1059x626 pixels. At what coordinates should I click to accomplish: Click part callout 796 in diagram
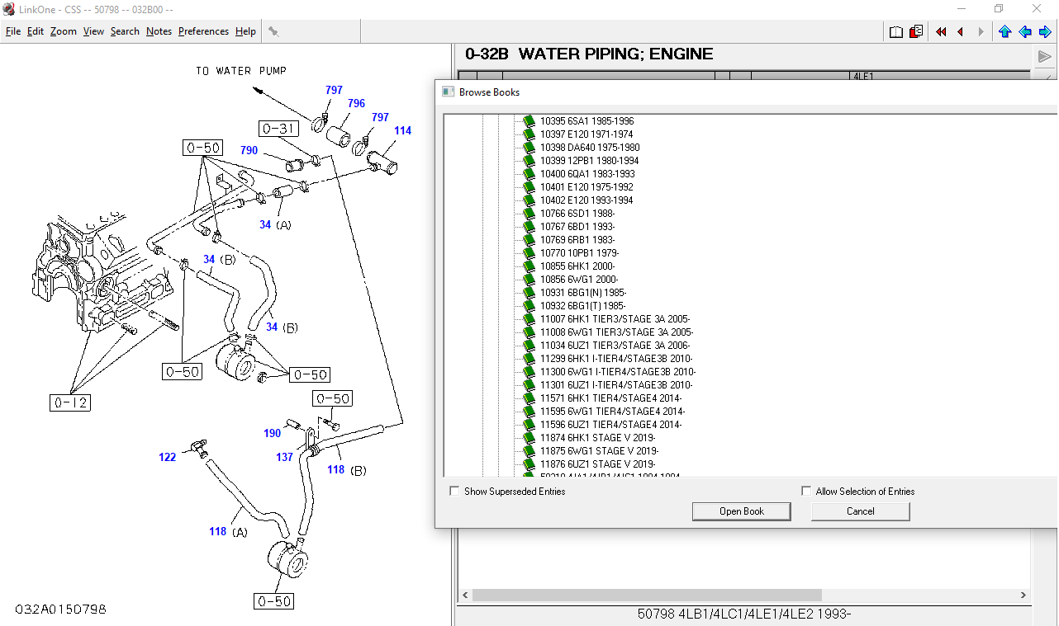click(x=356, y=104)
